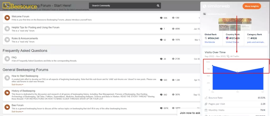Open the History of Beekeeping forum
Image resolution: width=270 pixels, height=116 pixels.
click(23, 91)
